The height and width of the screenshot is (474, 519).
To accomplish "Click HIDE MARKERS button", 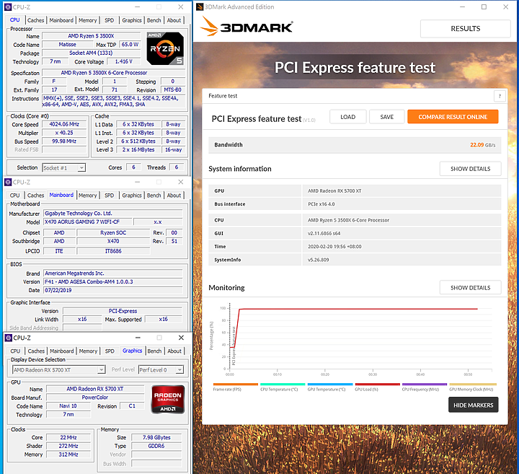I will click(x=474, y=405).
